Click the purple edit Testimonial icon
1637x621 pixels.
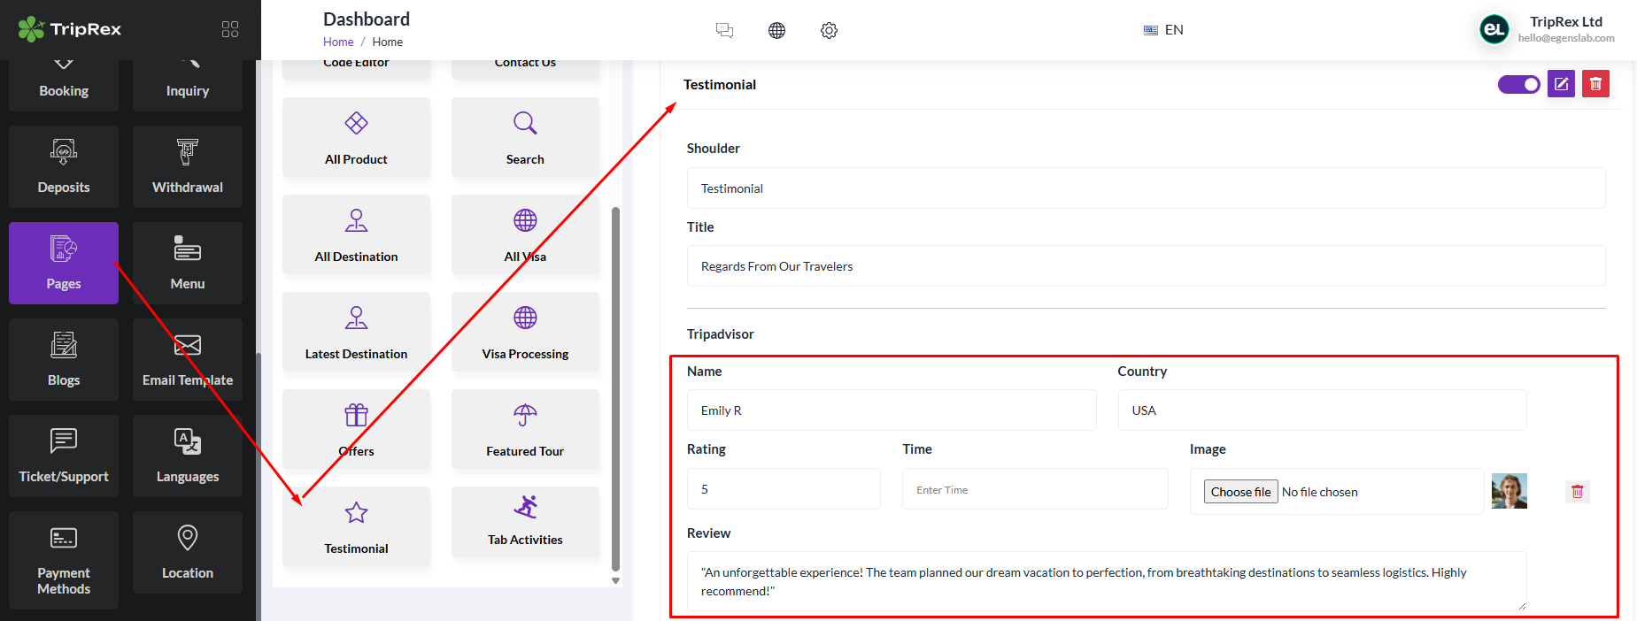[x=1561, y=84]
